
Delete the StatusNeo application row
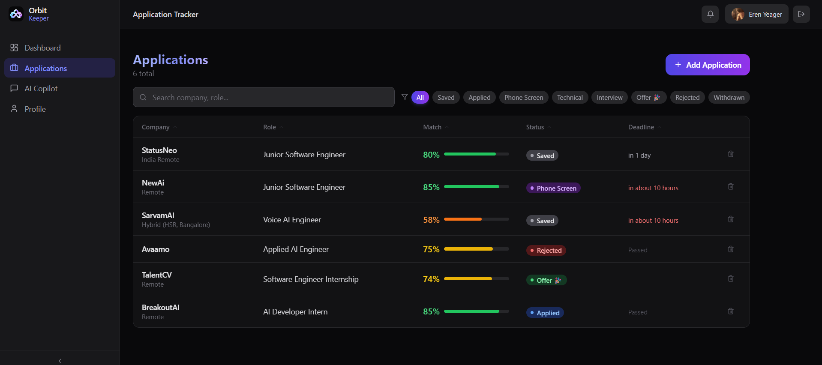tap(731, 154)
